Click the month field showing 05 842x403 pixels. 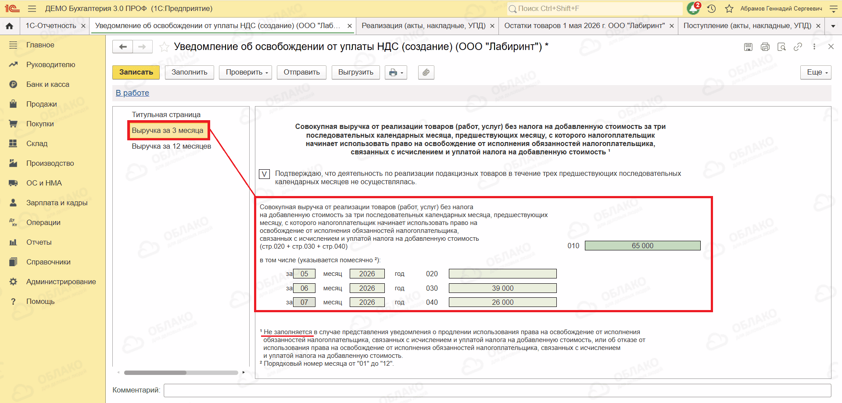click(x=304, y=274)
